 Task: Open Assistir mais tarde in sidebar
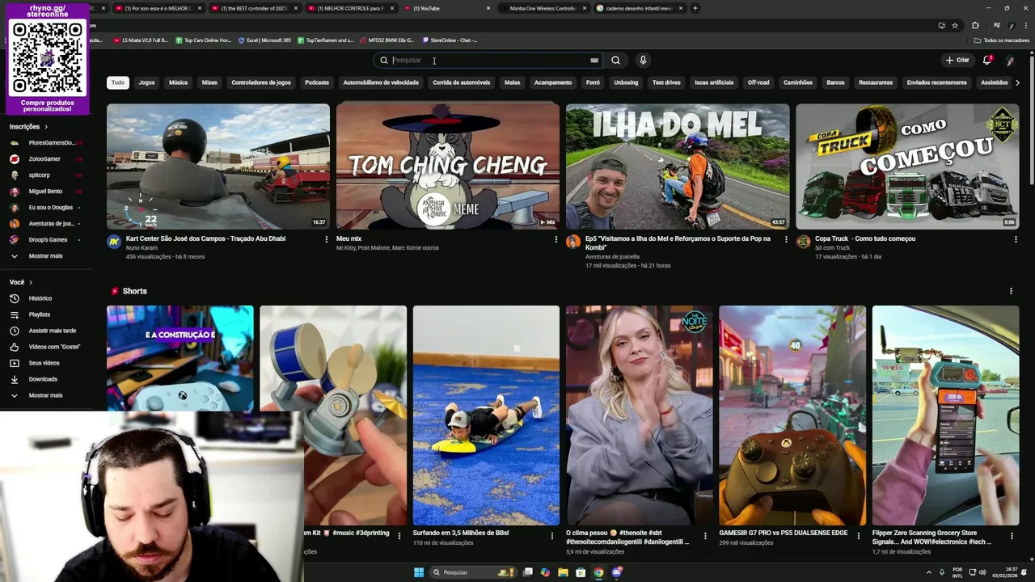(x=52, y=331)
